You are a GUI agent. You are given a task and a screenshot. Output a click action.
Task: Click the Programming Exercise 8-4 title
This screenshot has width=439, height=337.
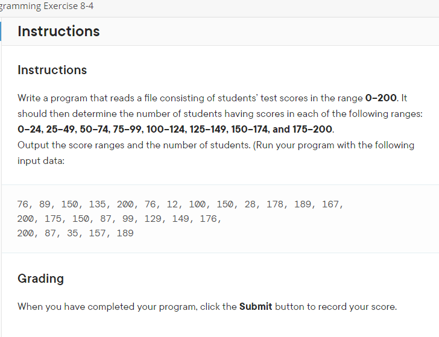click(x=46, y=6)
